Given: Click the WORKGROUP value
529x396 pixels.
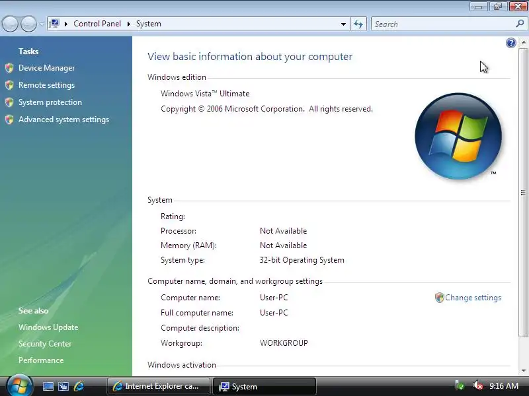Looking at the screenshot, I should click(x=284, y=343).
